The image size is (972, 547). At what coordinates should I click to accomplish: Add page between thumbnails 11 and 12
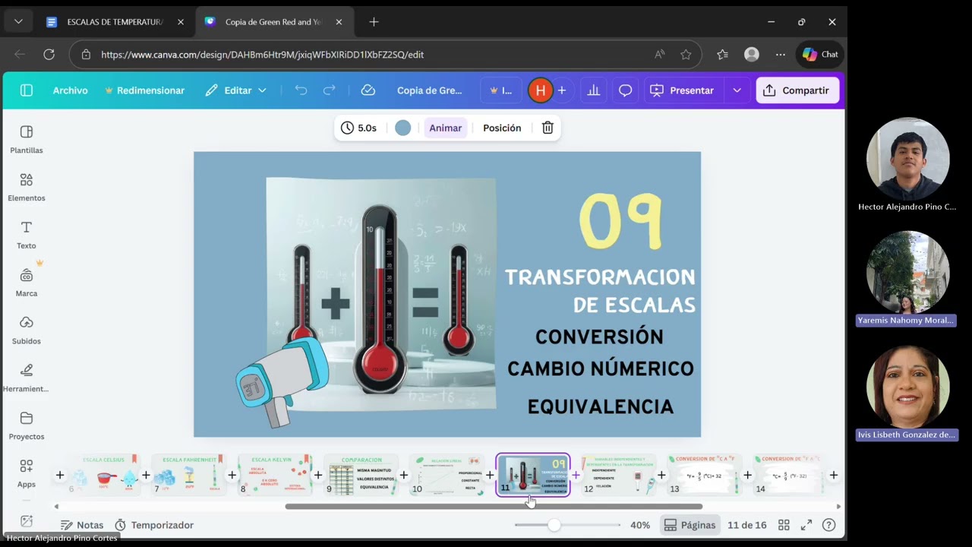(x=576, y=475)
